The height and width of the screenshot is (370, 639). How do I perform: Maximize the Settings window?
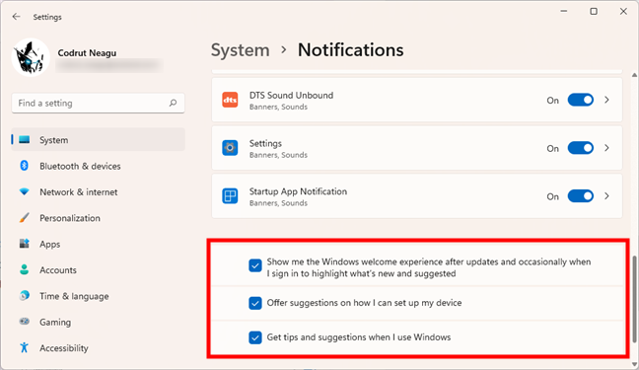click(594, 12)
